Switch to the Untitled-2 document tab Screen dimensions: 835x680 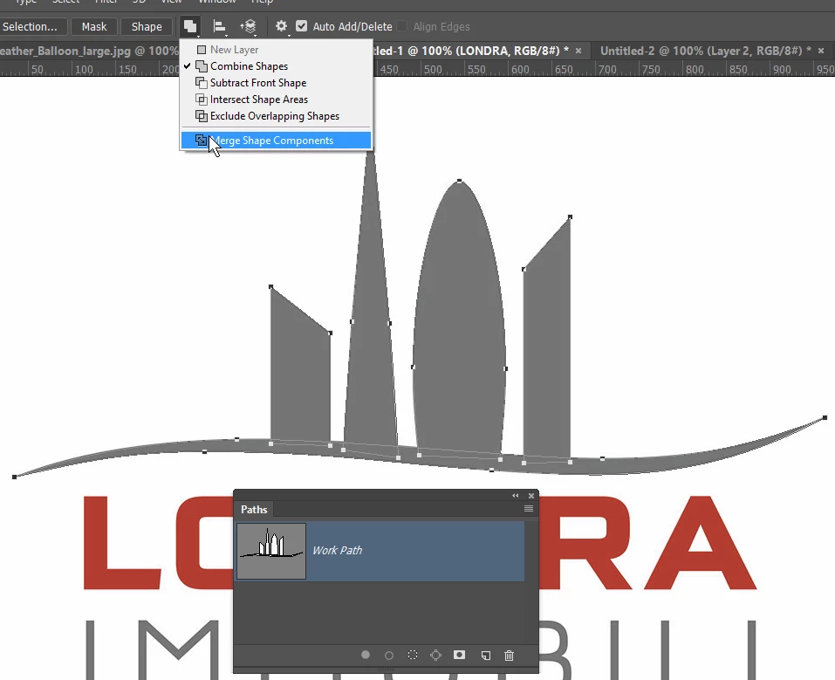click(705, 51)
